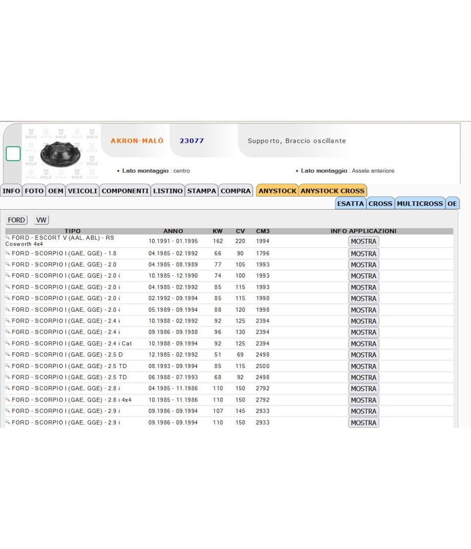Click the part number 23077
The image size is (471, 549).
coord(192,141)
